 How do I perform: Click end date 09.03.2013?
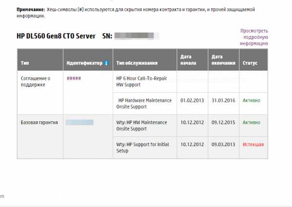click(223, 144)
